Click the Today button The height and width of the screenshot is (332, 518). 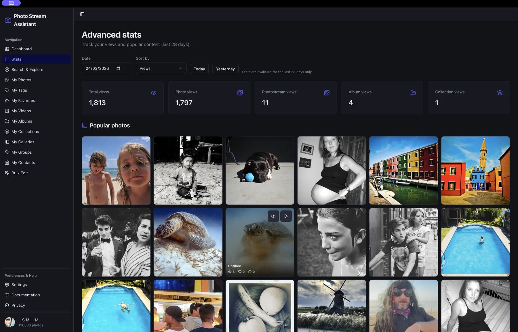(199, 69)
